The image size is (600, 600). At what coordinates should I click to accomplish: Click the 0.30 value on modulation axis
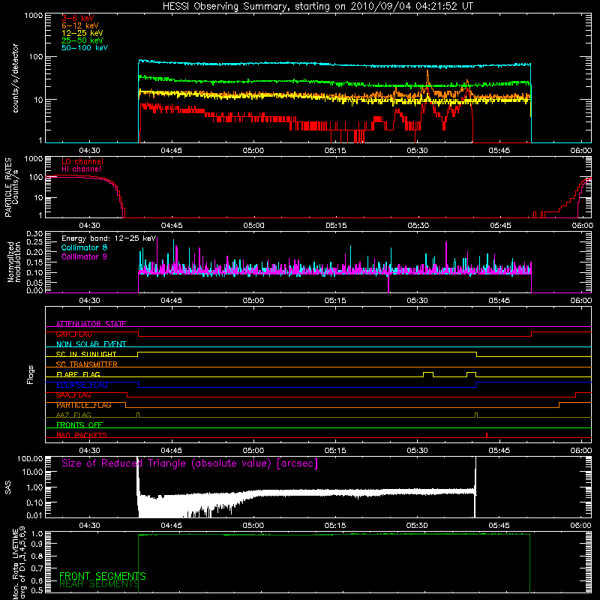click(34, 233)
